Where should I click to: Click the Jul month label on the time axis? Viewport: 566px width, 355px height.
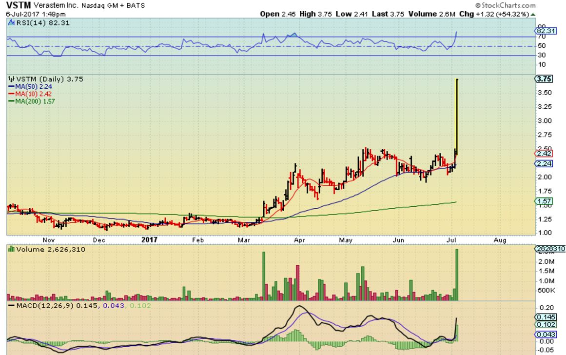(451, 240)
